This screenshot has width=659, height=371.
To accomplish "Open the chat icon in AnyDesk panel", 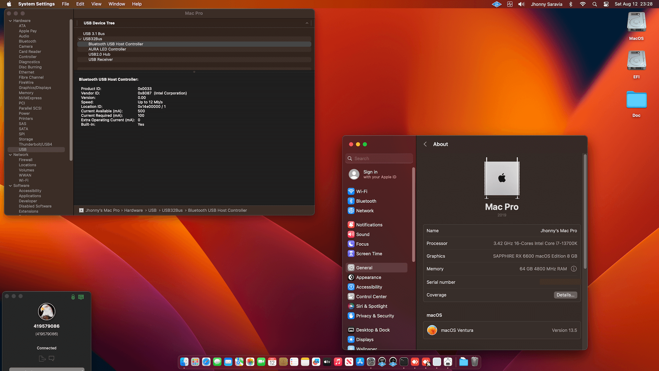I will (x=51, y=358).
